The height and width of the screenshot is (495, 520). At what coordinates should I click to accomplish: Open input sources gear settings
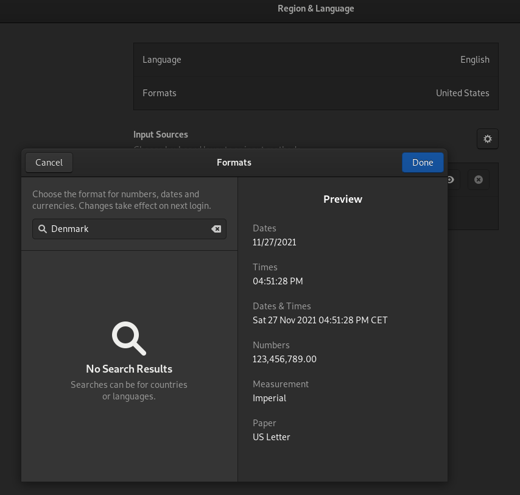(x=488, y=139)
